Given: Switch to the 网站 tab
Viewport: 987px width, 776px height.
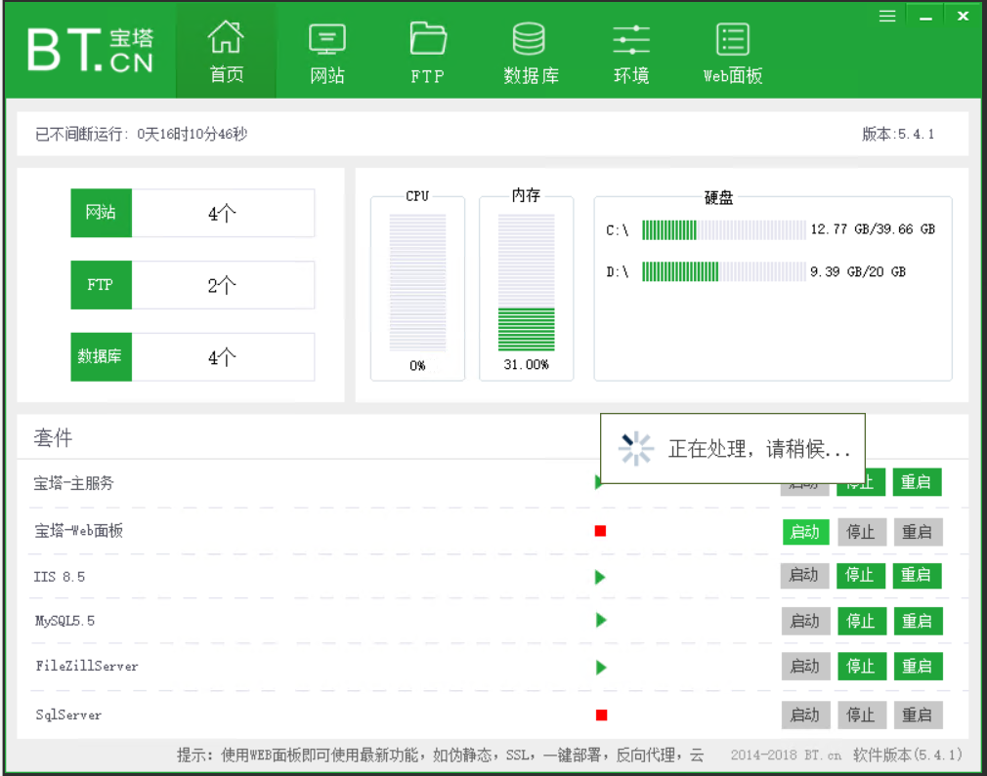Looking at the screenshot, I should coord(327,53).
